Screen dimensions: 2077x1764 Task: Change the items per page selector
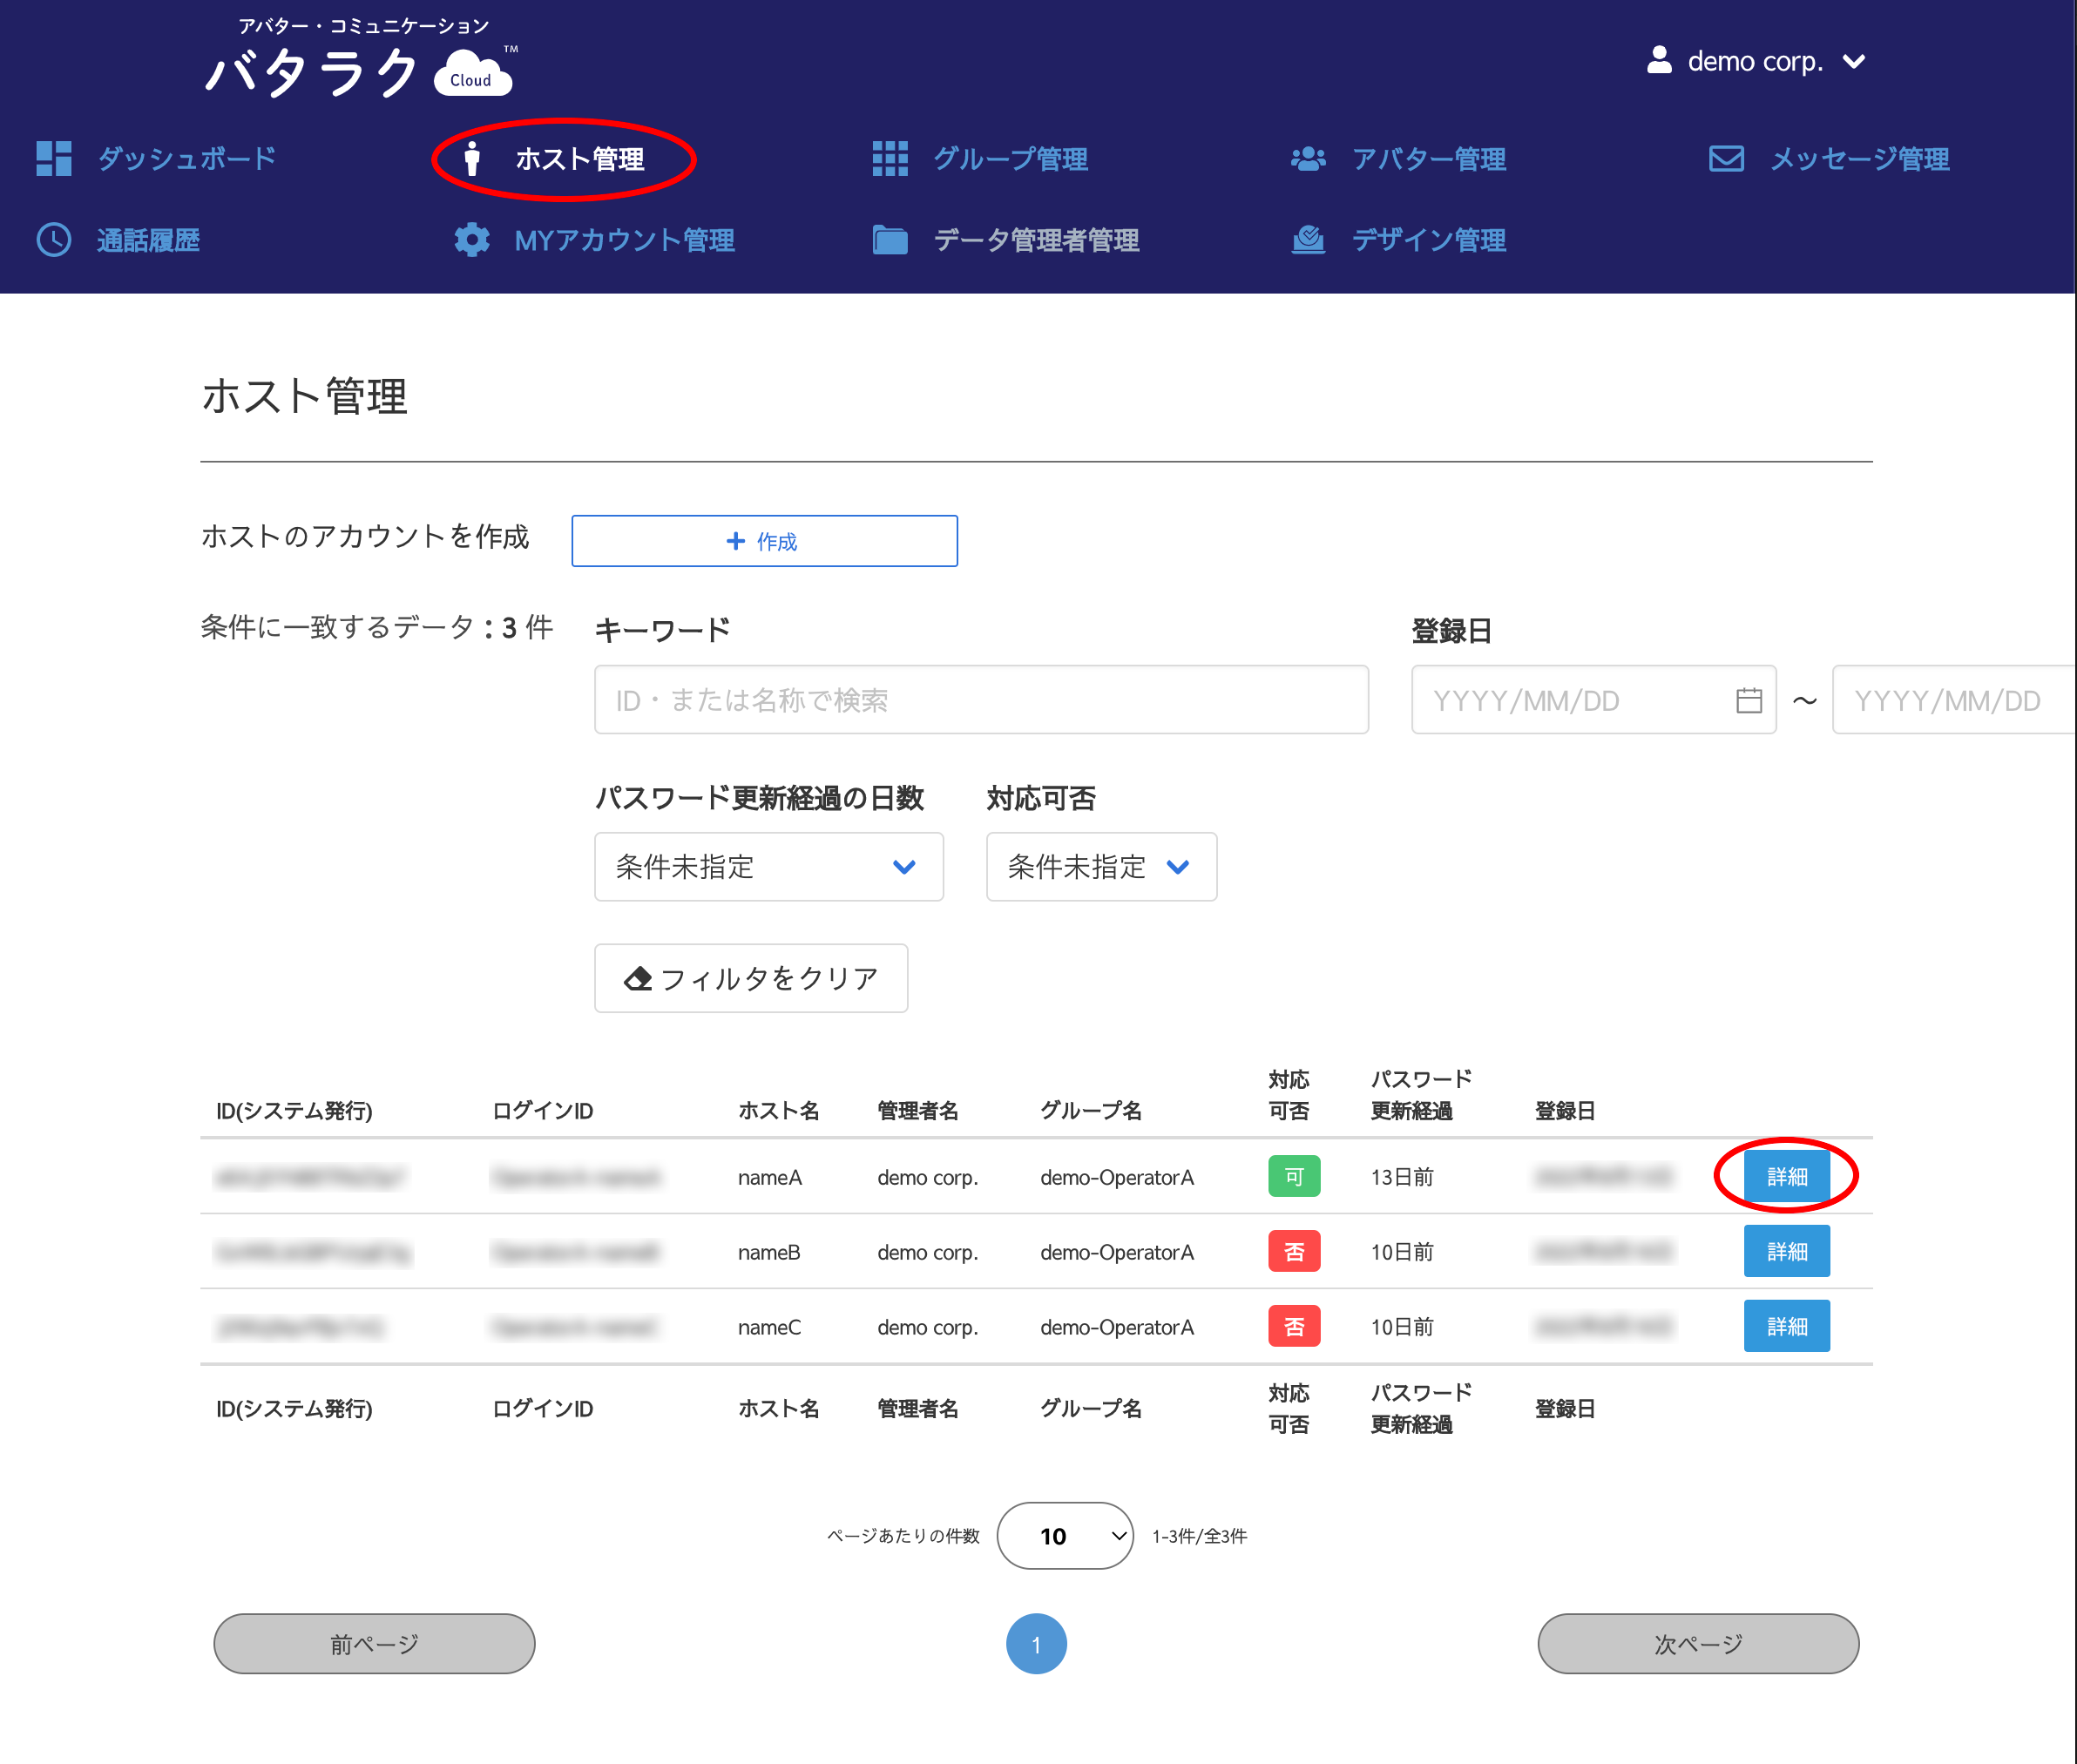(1065, 1536)
